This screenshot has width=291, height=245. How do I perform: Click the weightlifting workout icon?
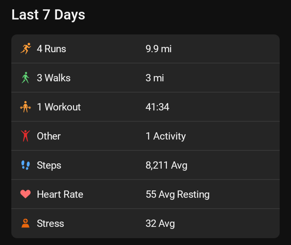coord(25,107)
